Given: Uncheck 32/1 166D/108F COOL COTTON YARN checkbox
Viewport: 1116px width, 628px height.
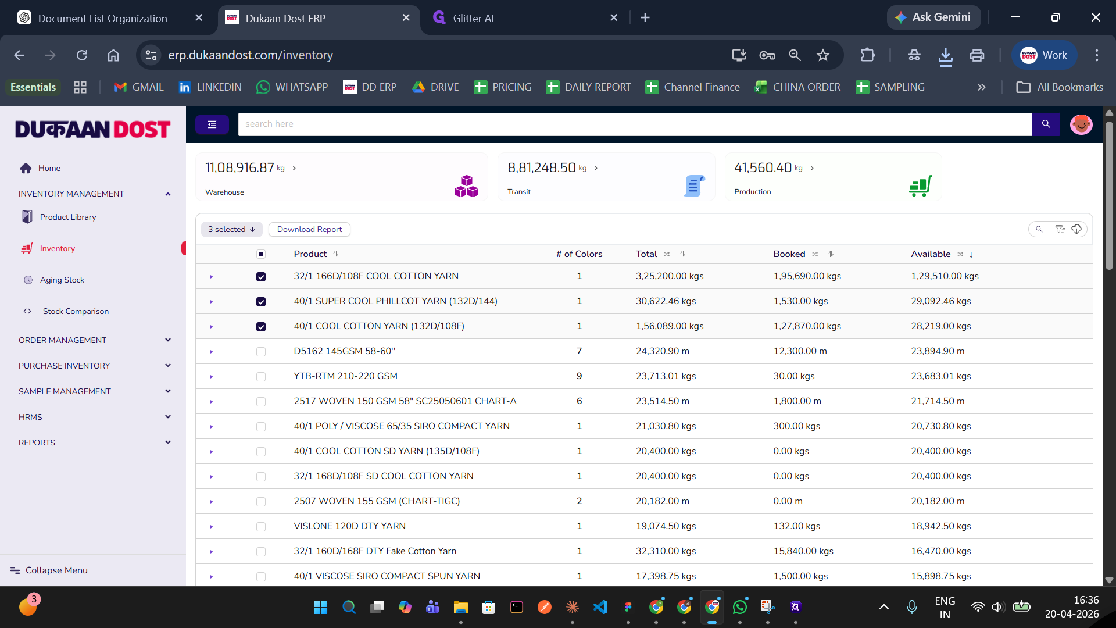Looking at the screenshot, I should 261,277.
